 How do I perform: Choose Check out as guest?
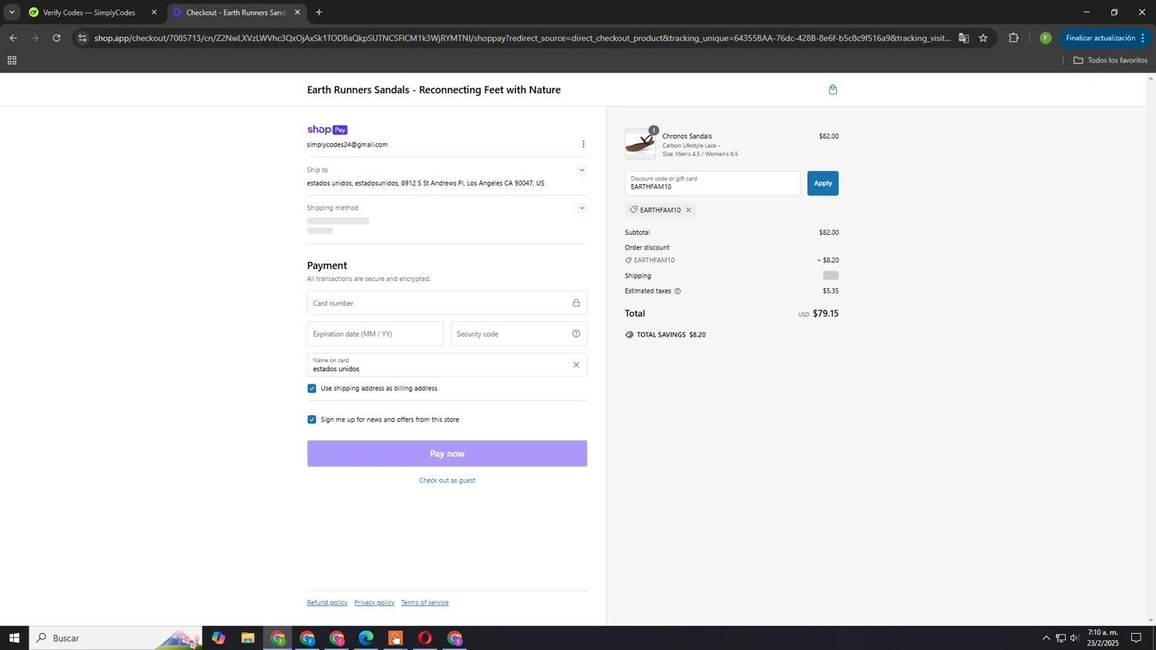pyautogui.click(x=447, y=481)
